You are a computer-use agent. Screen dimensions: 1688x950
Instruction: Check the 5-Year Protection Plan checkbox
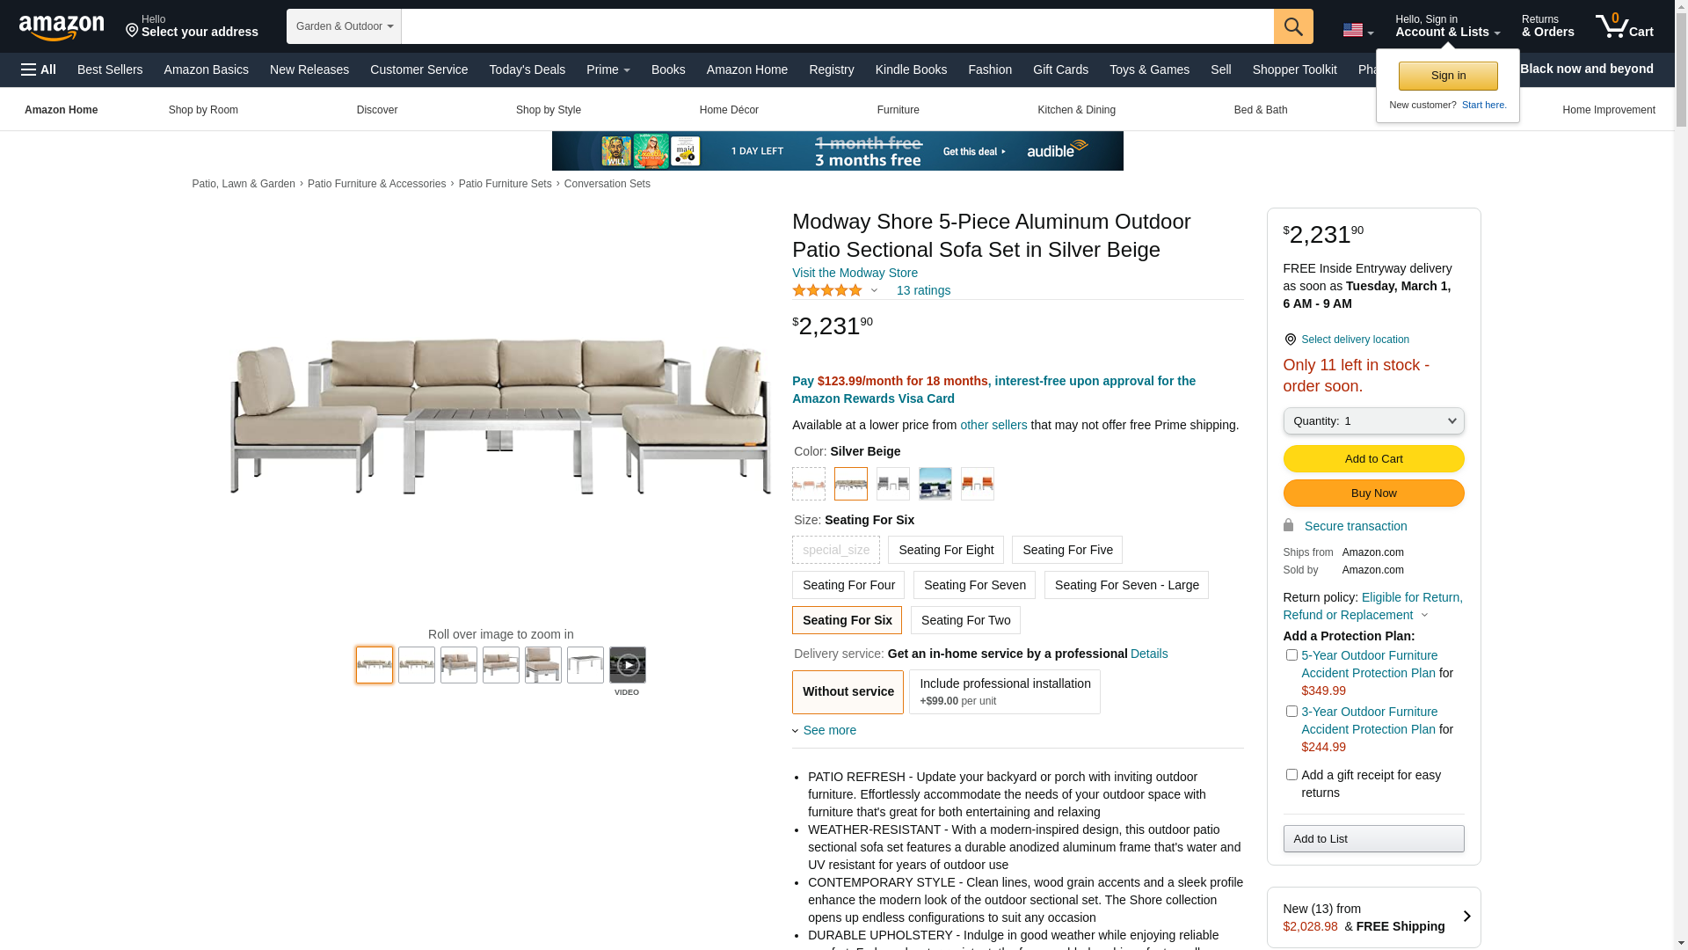click(x=1291, y=655)
